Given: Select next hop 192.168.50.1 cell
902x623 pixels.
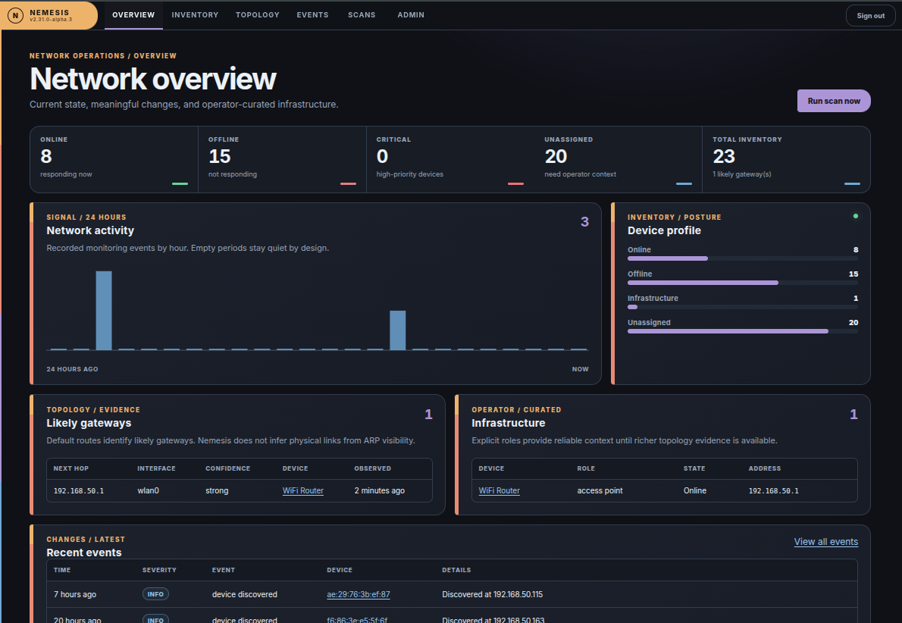Looking at the screenshot, I should point(79,490).
